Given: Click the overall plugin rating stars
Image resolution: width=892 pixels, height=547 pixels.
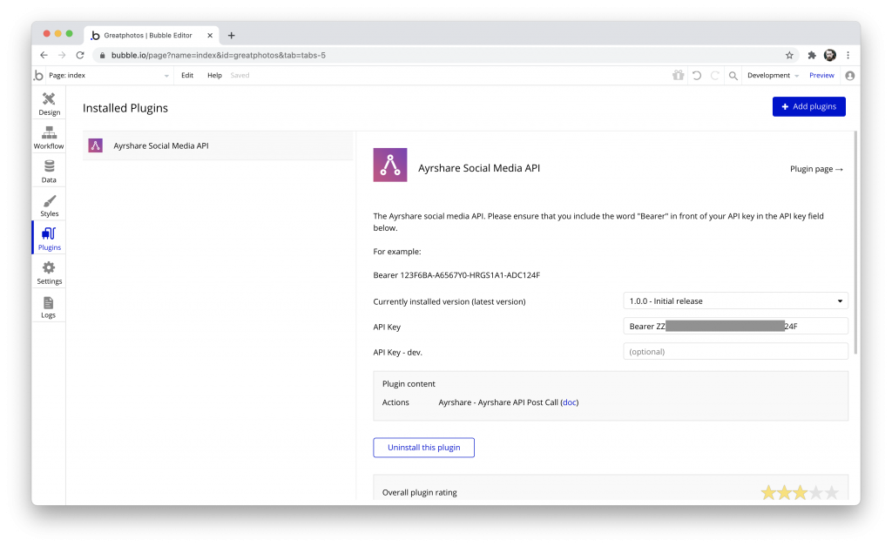Looking at the screenshot, I should (x=800, y=492).
